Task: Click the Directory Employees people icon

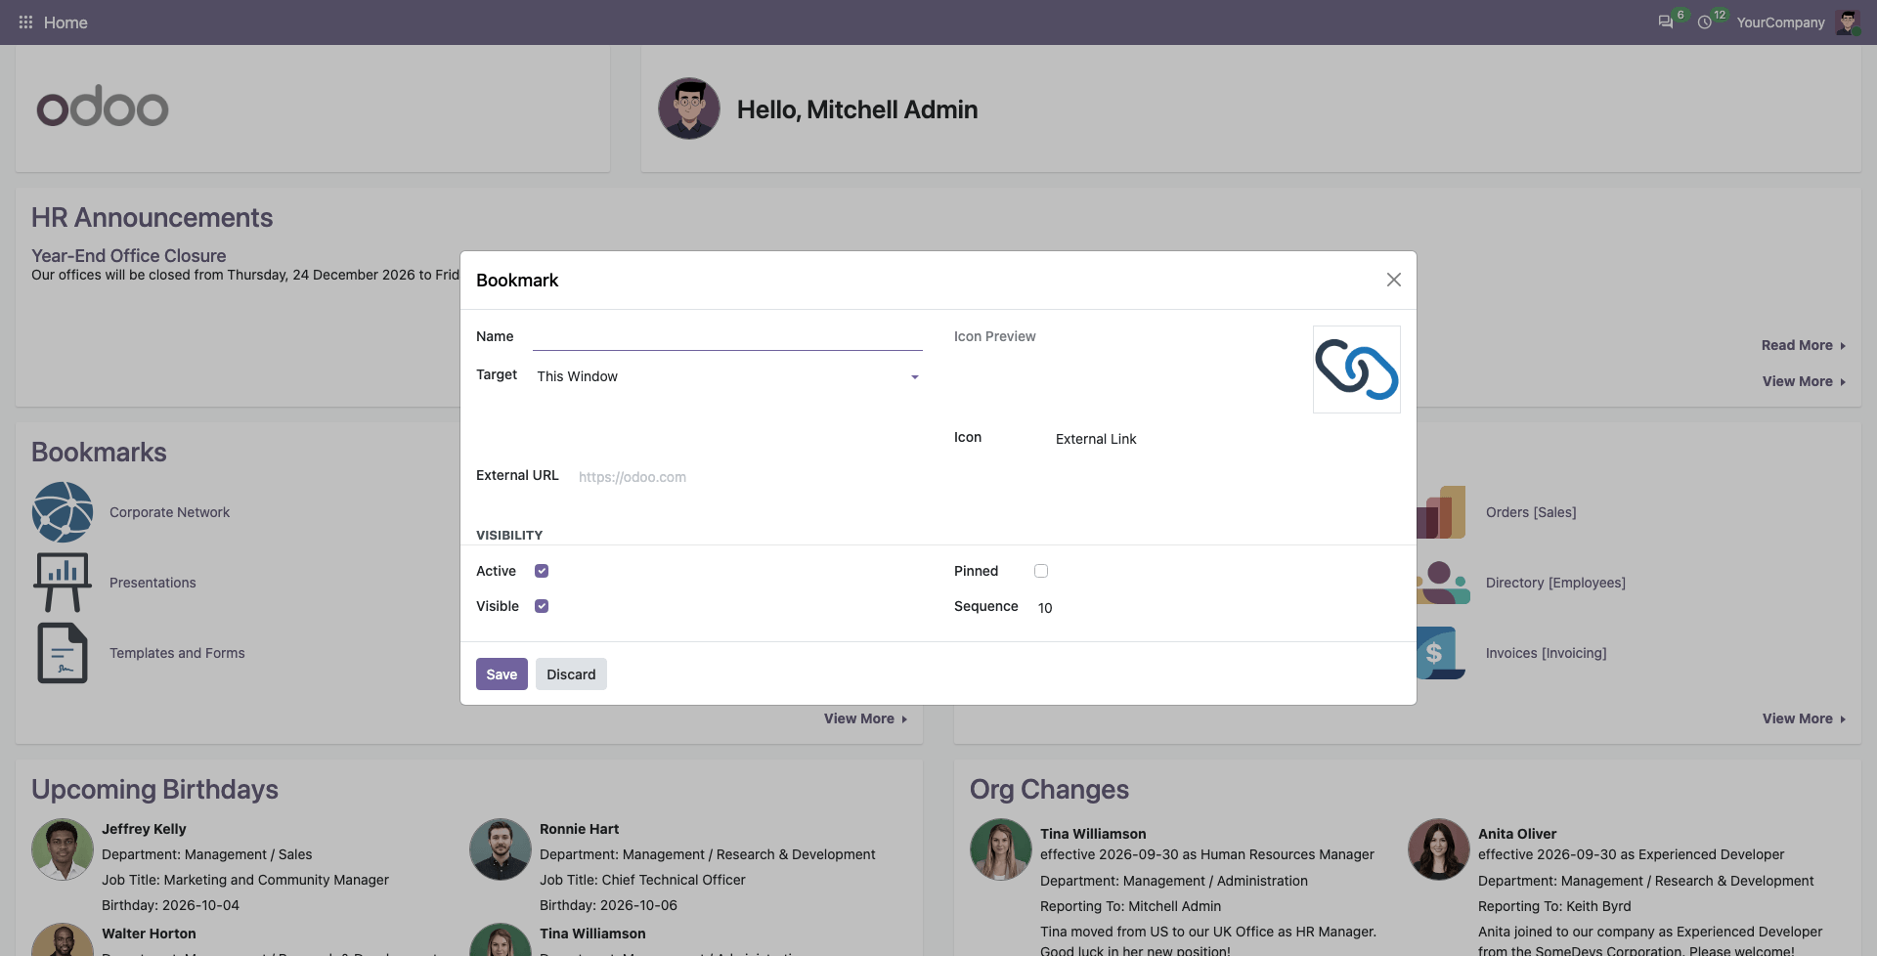Action: [x=1443, y=583]
